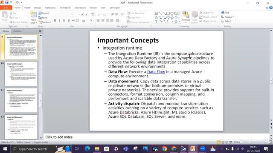Click the Undo icon

[x=11, y=2]
